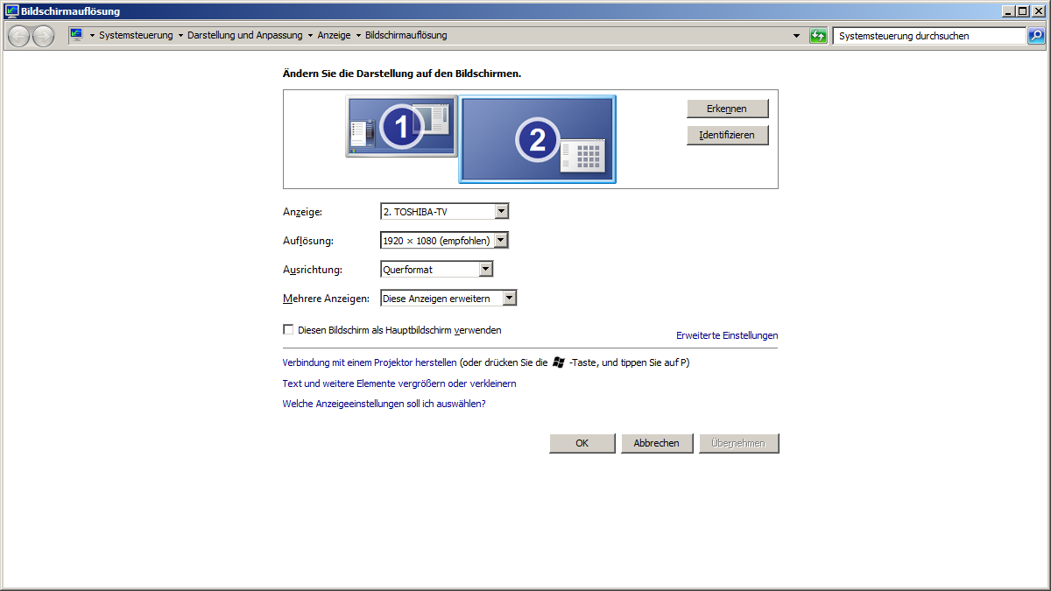Click Systemsteuerung in the breadcrumb path
The width and height of the screenshot is (1051, 591).
click(x=136, y=36)
